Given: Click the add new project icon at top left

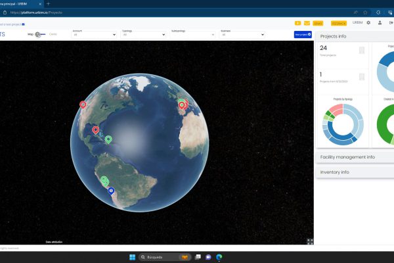Looking at the screenshot, I should (23, 24).
